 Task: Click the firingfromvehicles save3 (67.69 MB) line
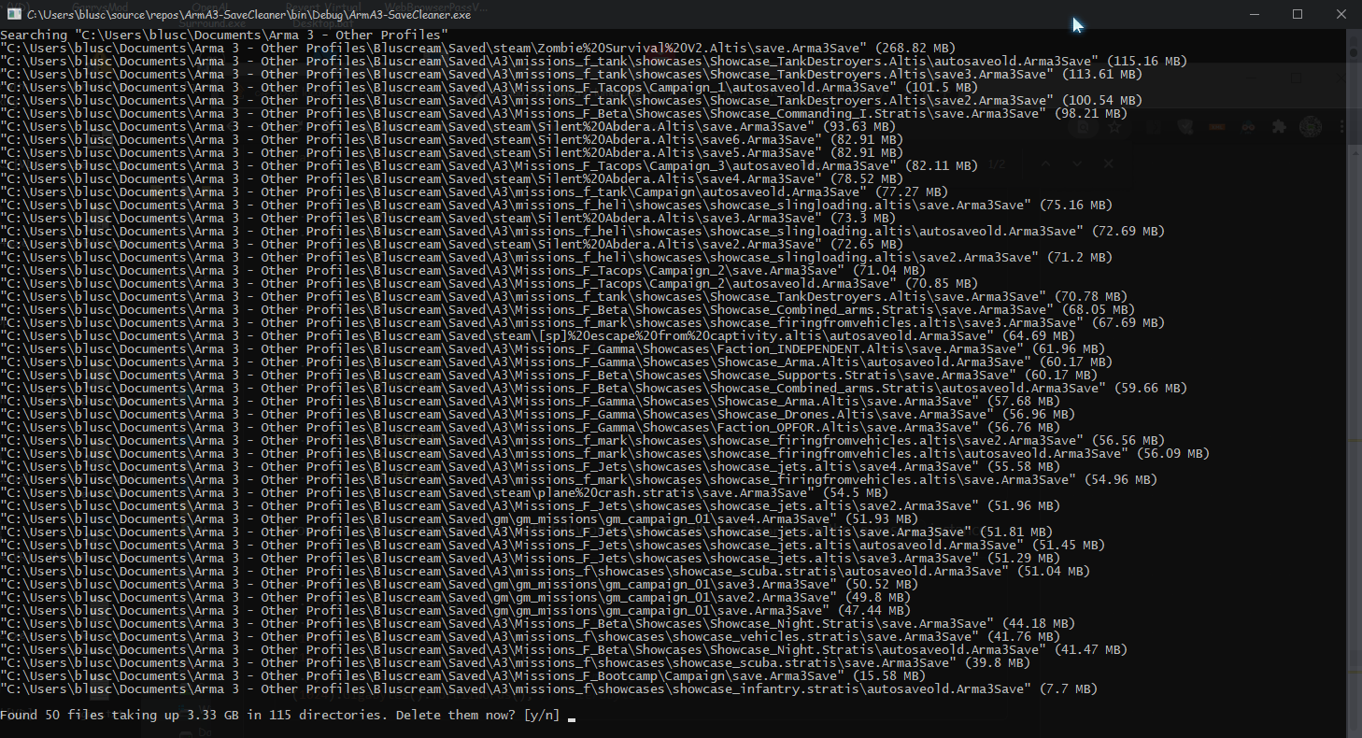click(x=582, y=322)
